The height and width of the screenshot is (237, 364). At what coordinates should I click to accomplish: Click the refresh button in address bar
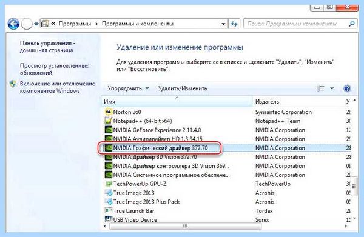click(x=234, y=24)
